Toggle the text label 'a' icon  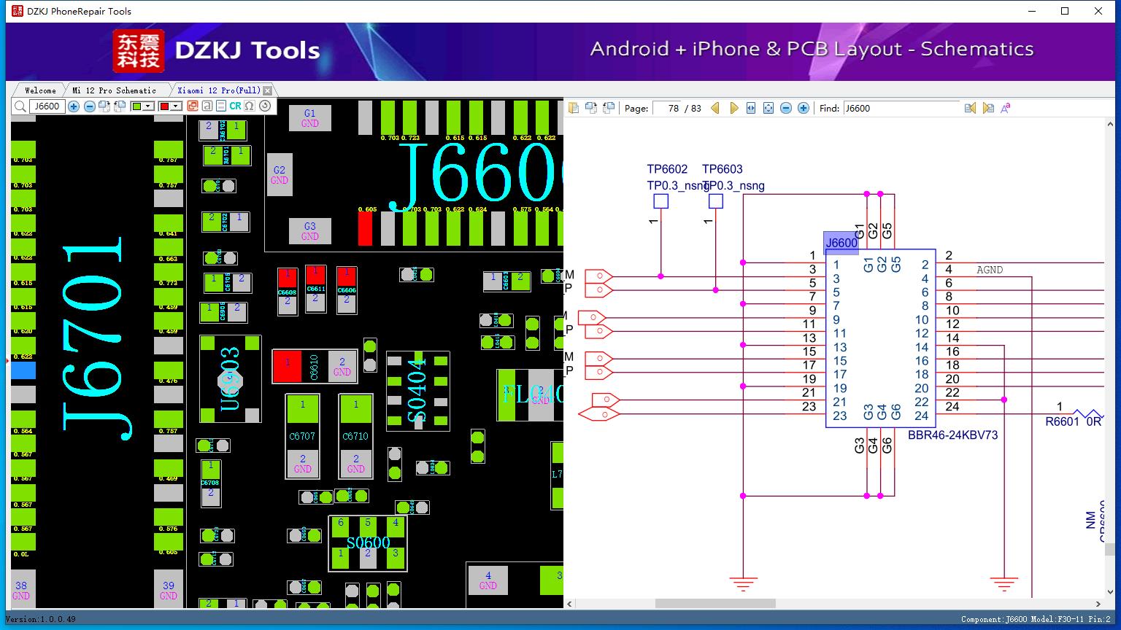point(207,106)
